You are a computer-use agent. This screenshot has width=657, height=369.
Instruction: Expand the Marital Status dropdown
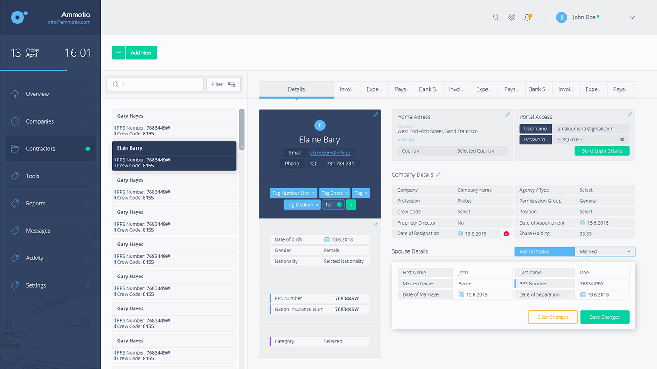click(605, 252)
